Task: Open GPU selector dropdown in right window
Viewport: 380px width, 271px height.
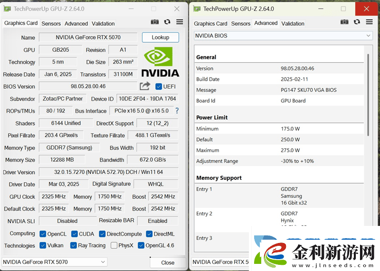Action: click(x=220, y=262)
